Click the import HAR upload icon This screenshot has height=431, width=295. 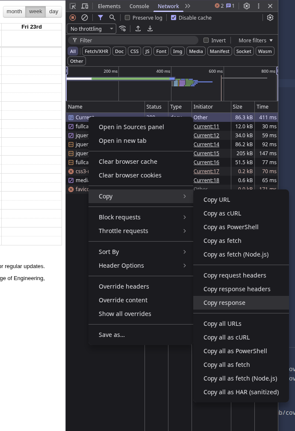coord(138,29)
